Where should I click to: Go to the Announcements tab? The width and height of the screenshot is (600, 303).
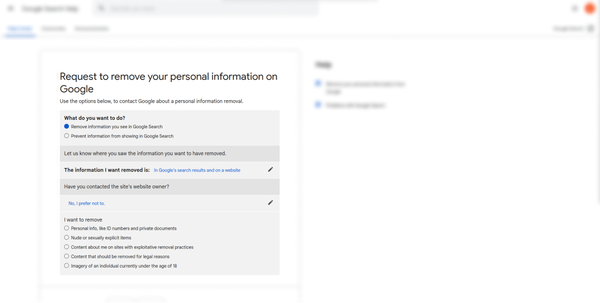(92, 29)
